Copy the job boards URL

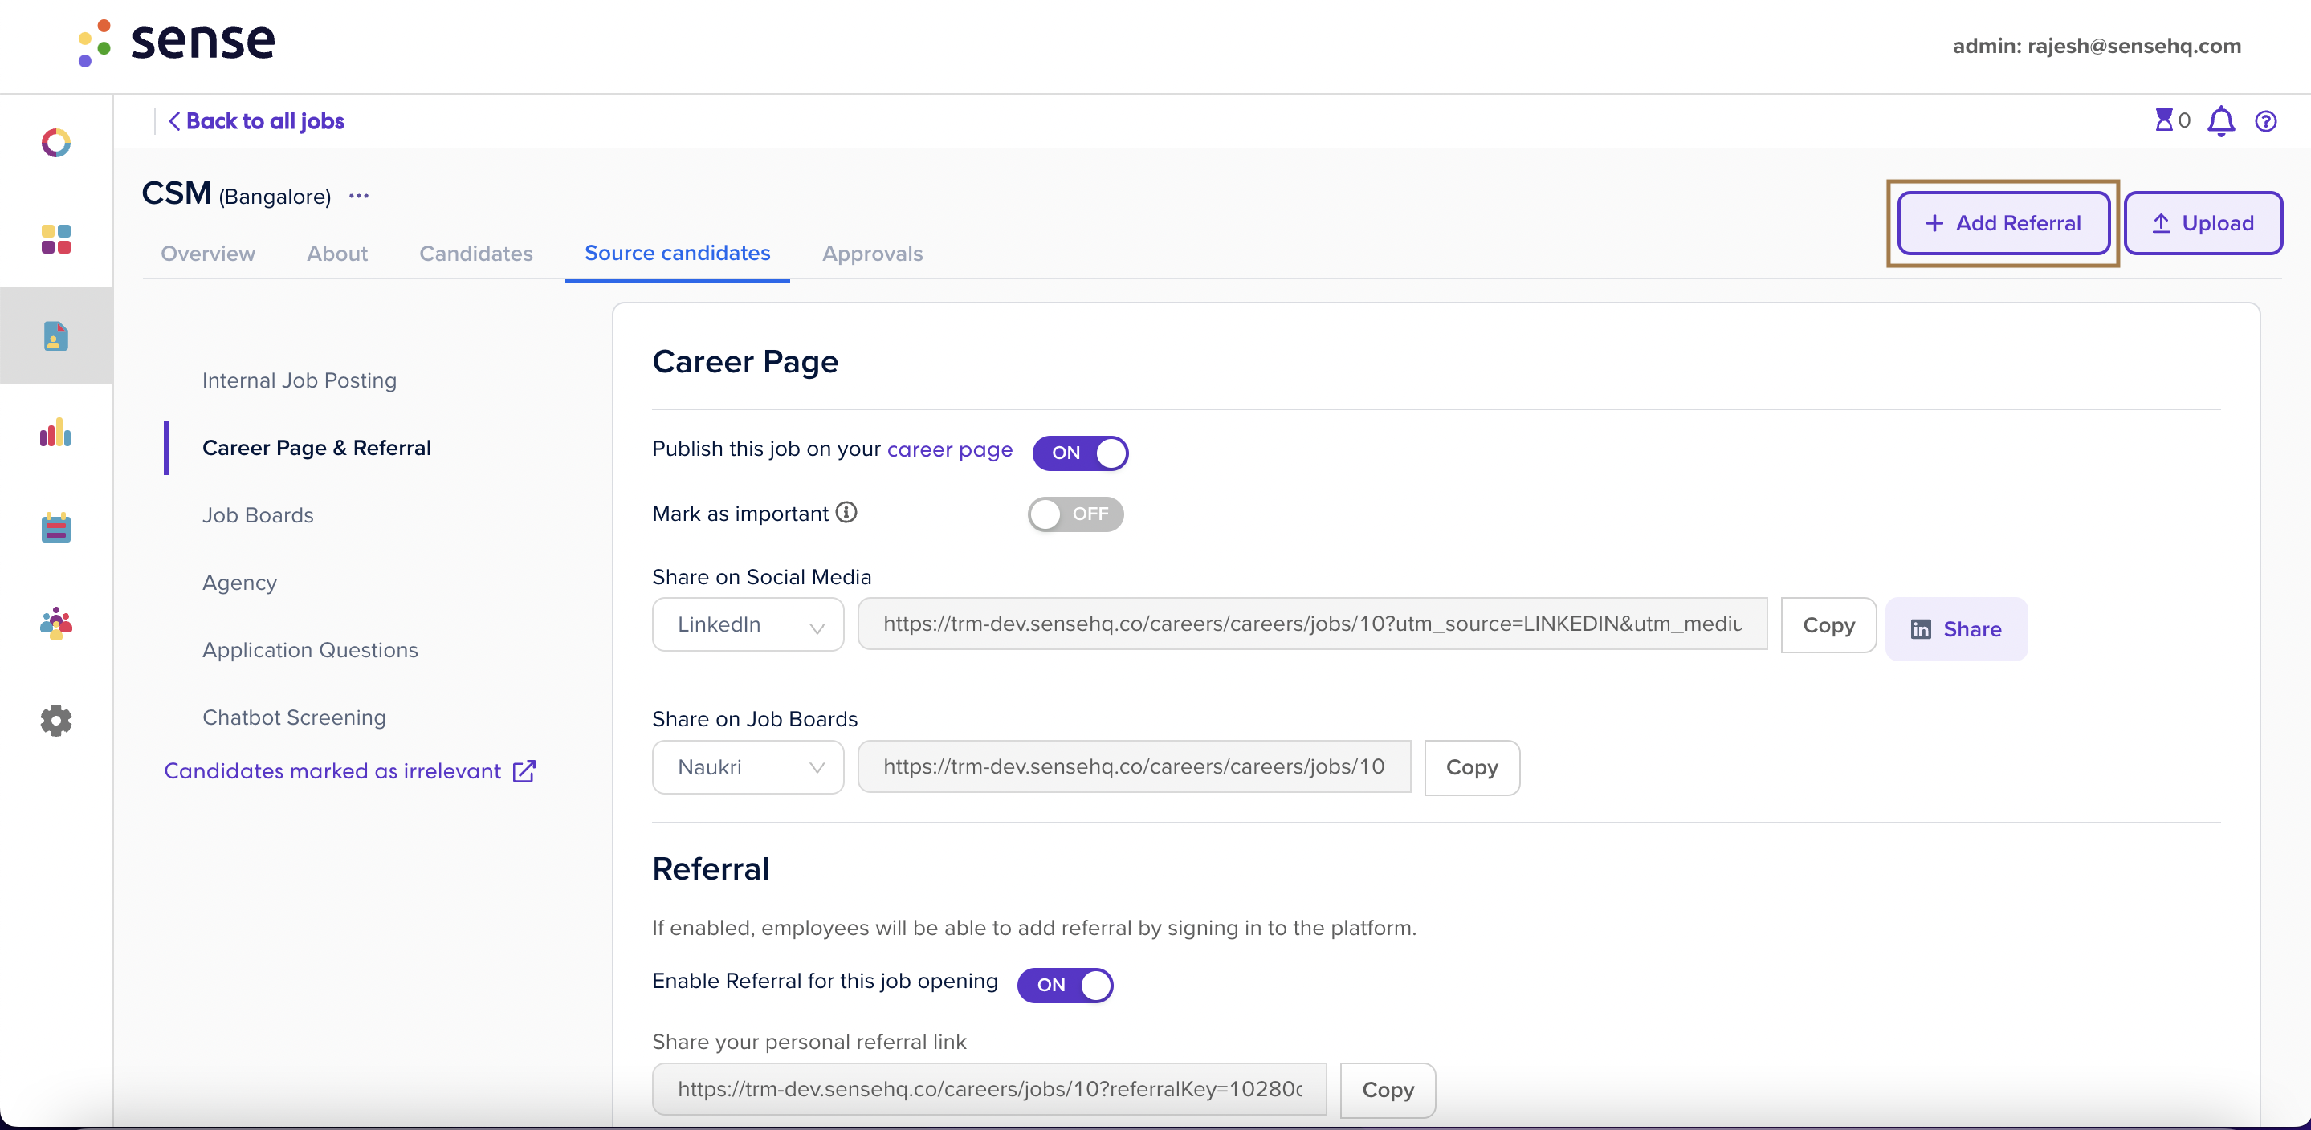[x=1472, y=768]
